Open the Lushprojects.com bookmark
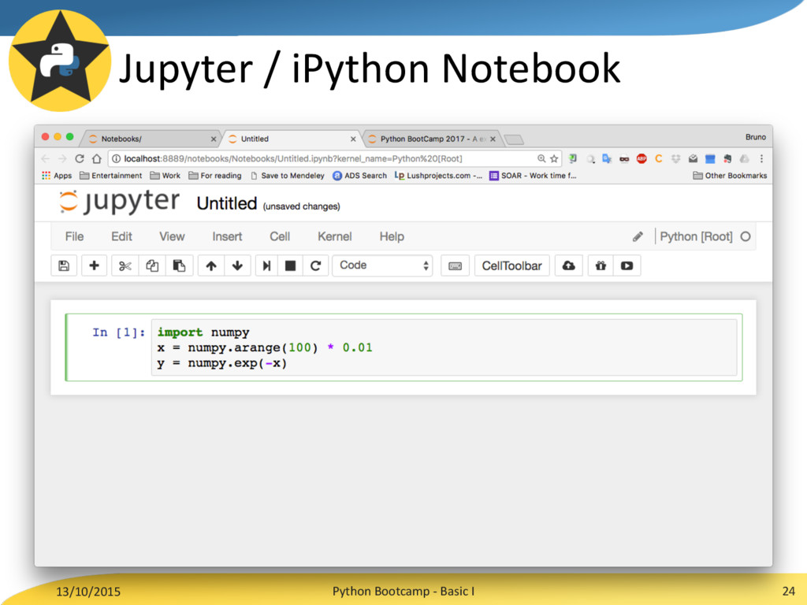This screenshot has width=807, height=605. 438,176
